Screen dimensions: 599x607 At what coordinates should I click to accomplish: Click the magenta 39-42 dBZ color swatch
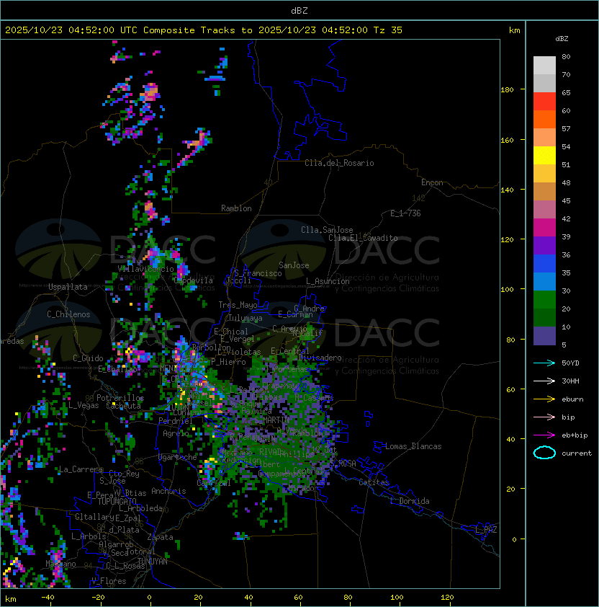pyautogui.click(x=544, y=228)
